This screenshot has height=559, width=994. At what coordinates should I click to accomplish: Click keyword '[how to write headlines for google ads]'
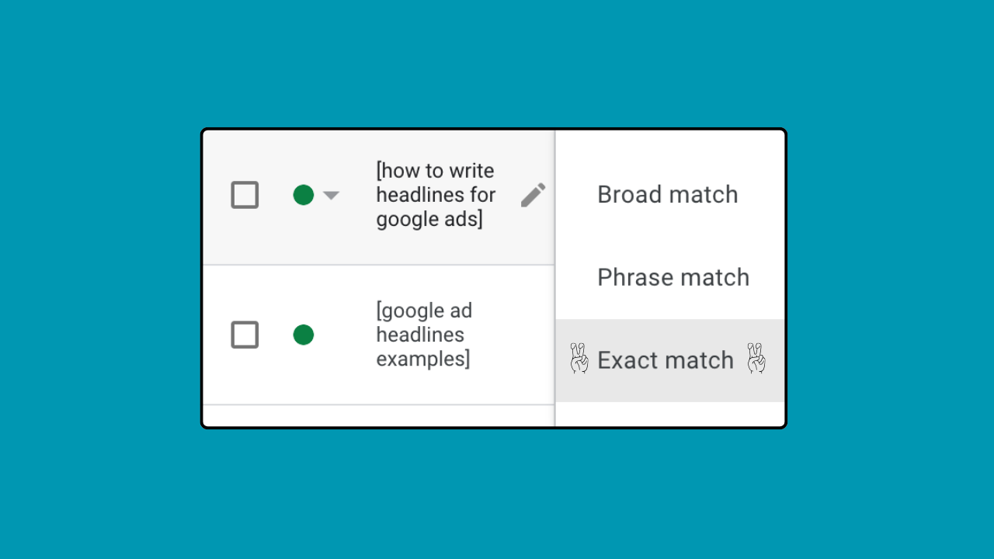click(435, 195)
